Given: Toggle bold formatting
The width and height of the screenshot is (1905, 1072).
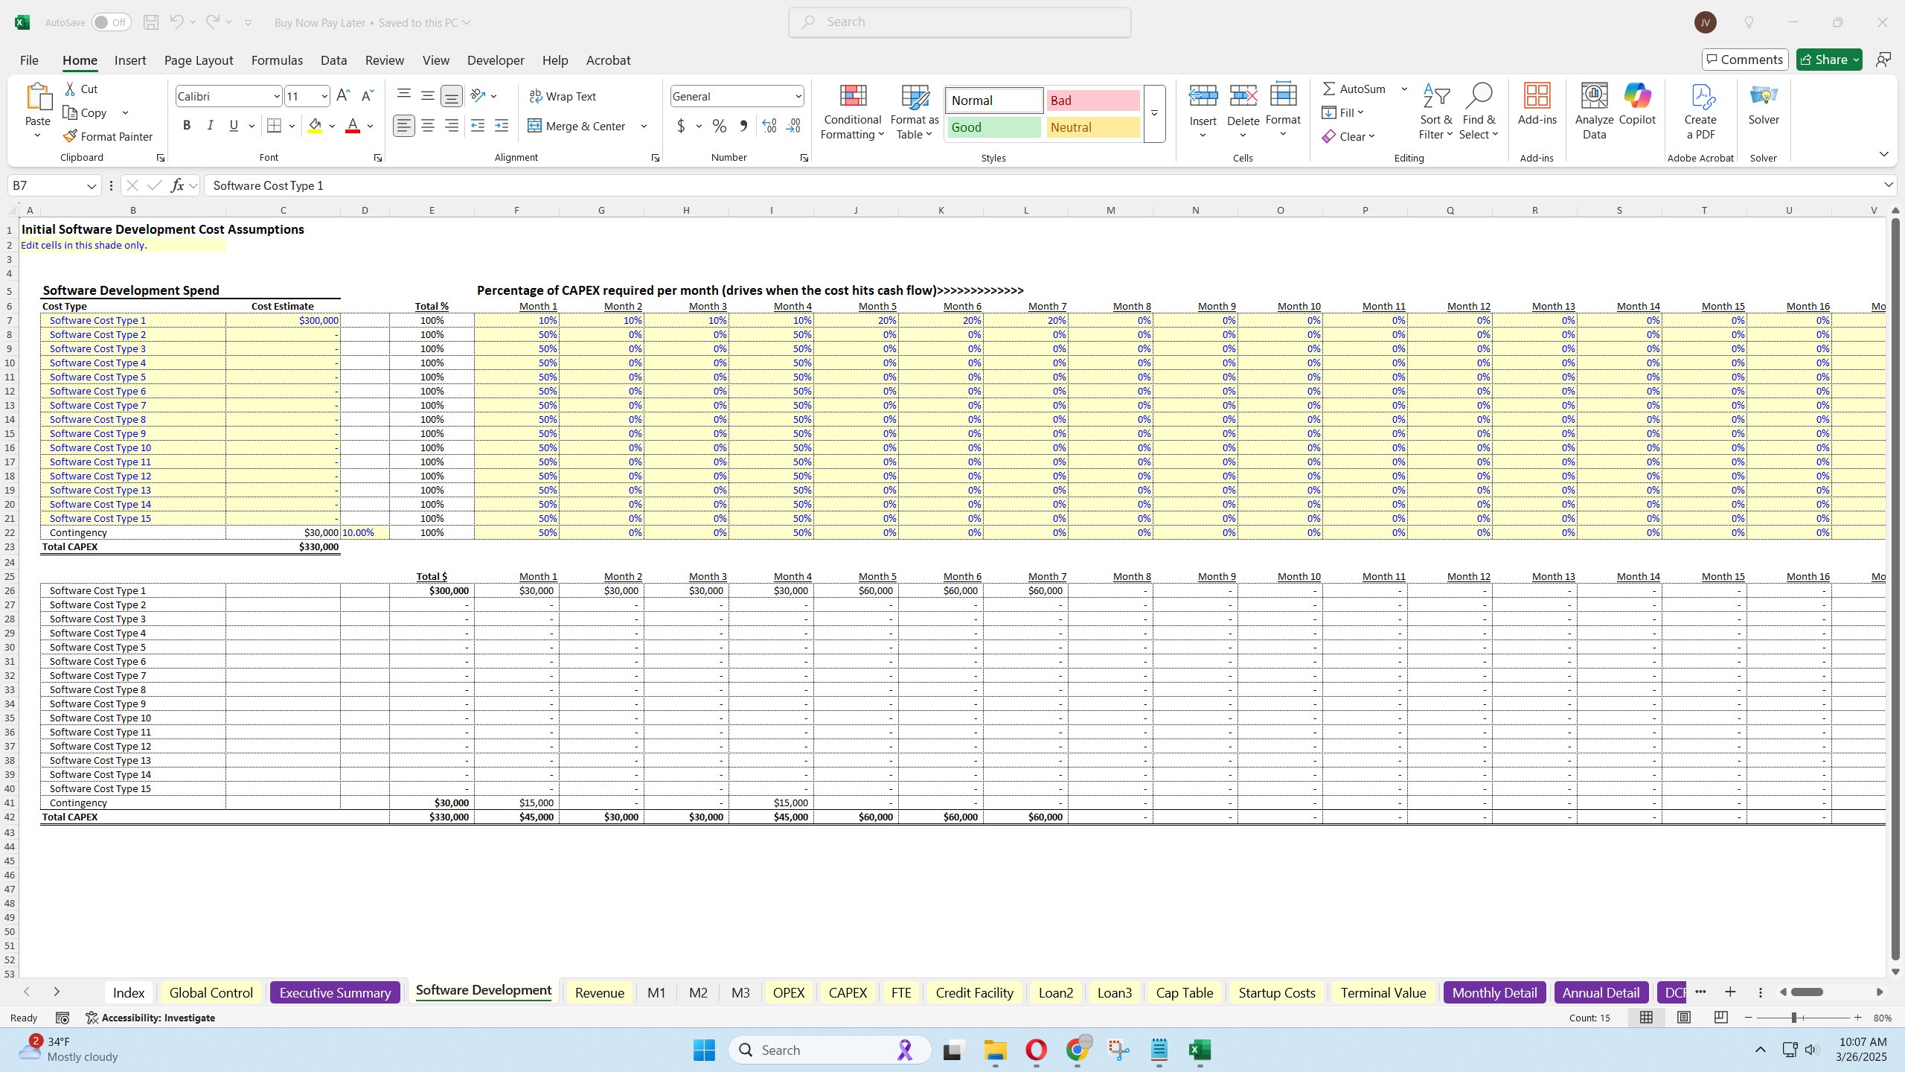Looking at the screenshot, I should tap(187, 125).
